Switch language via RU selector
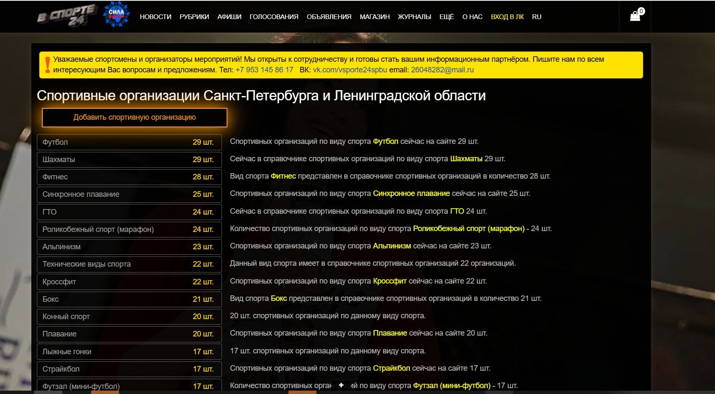This screenshot has width=715, height=394. [536, 17]
